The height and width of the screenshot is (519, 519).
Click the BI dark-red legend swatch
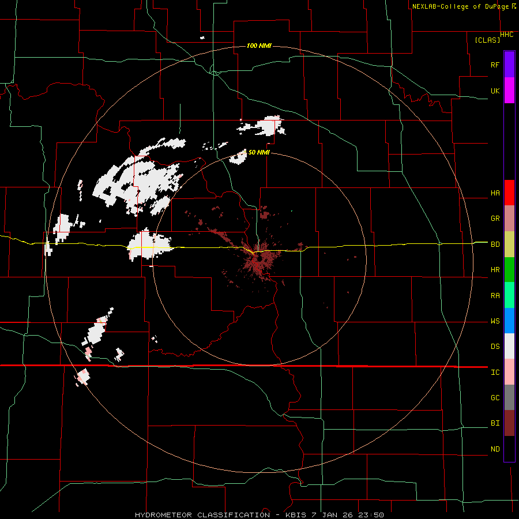pos(509,423)
